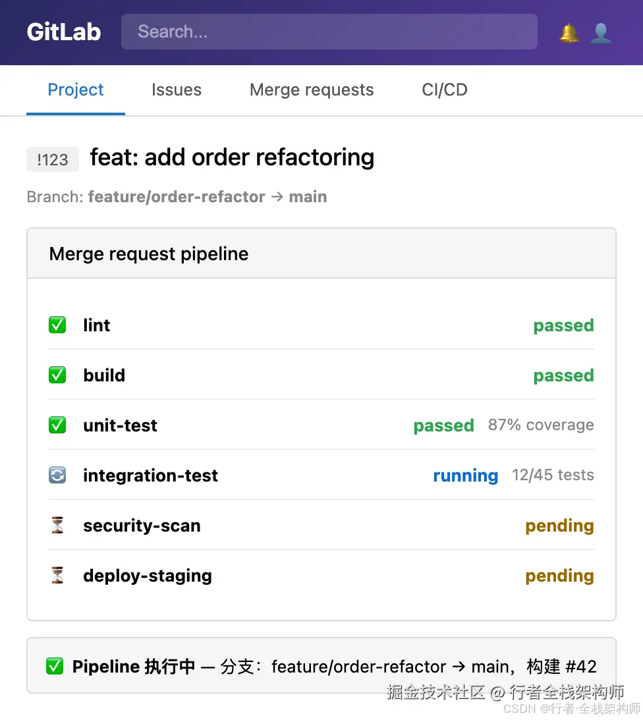Open the CI/CD tab

(x=445, y=90)
